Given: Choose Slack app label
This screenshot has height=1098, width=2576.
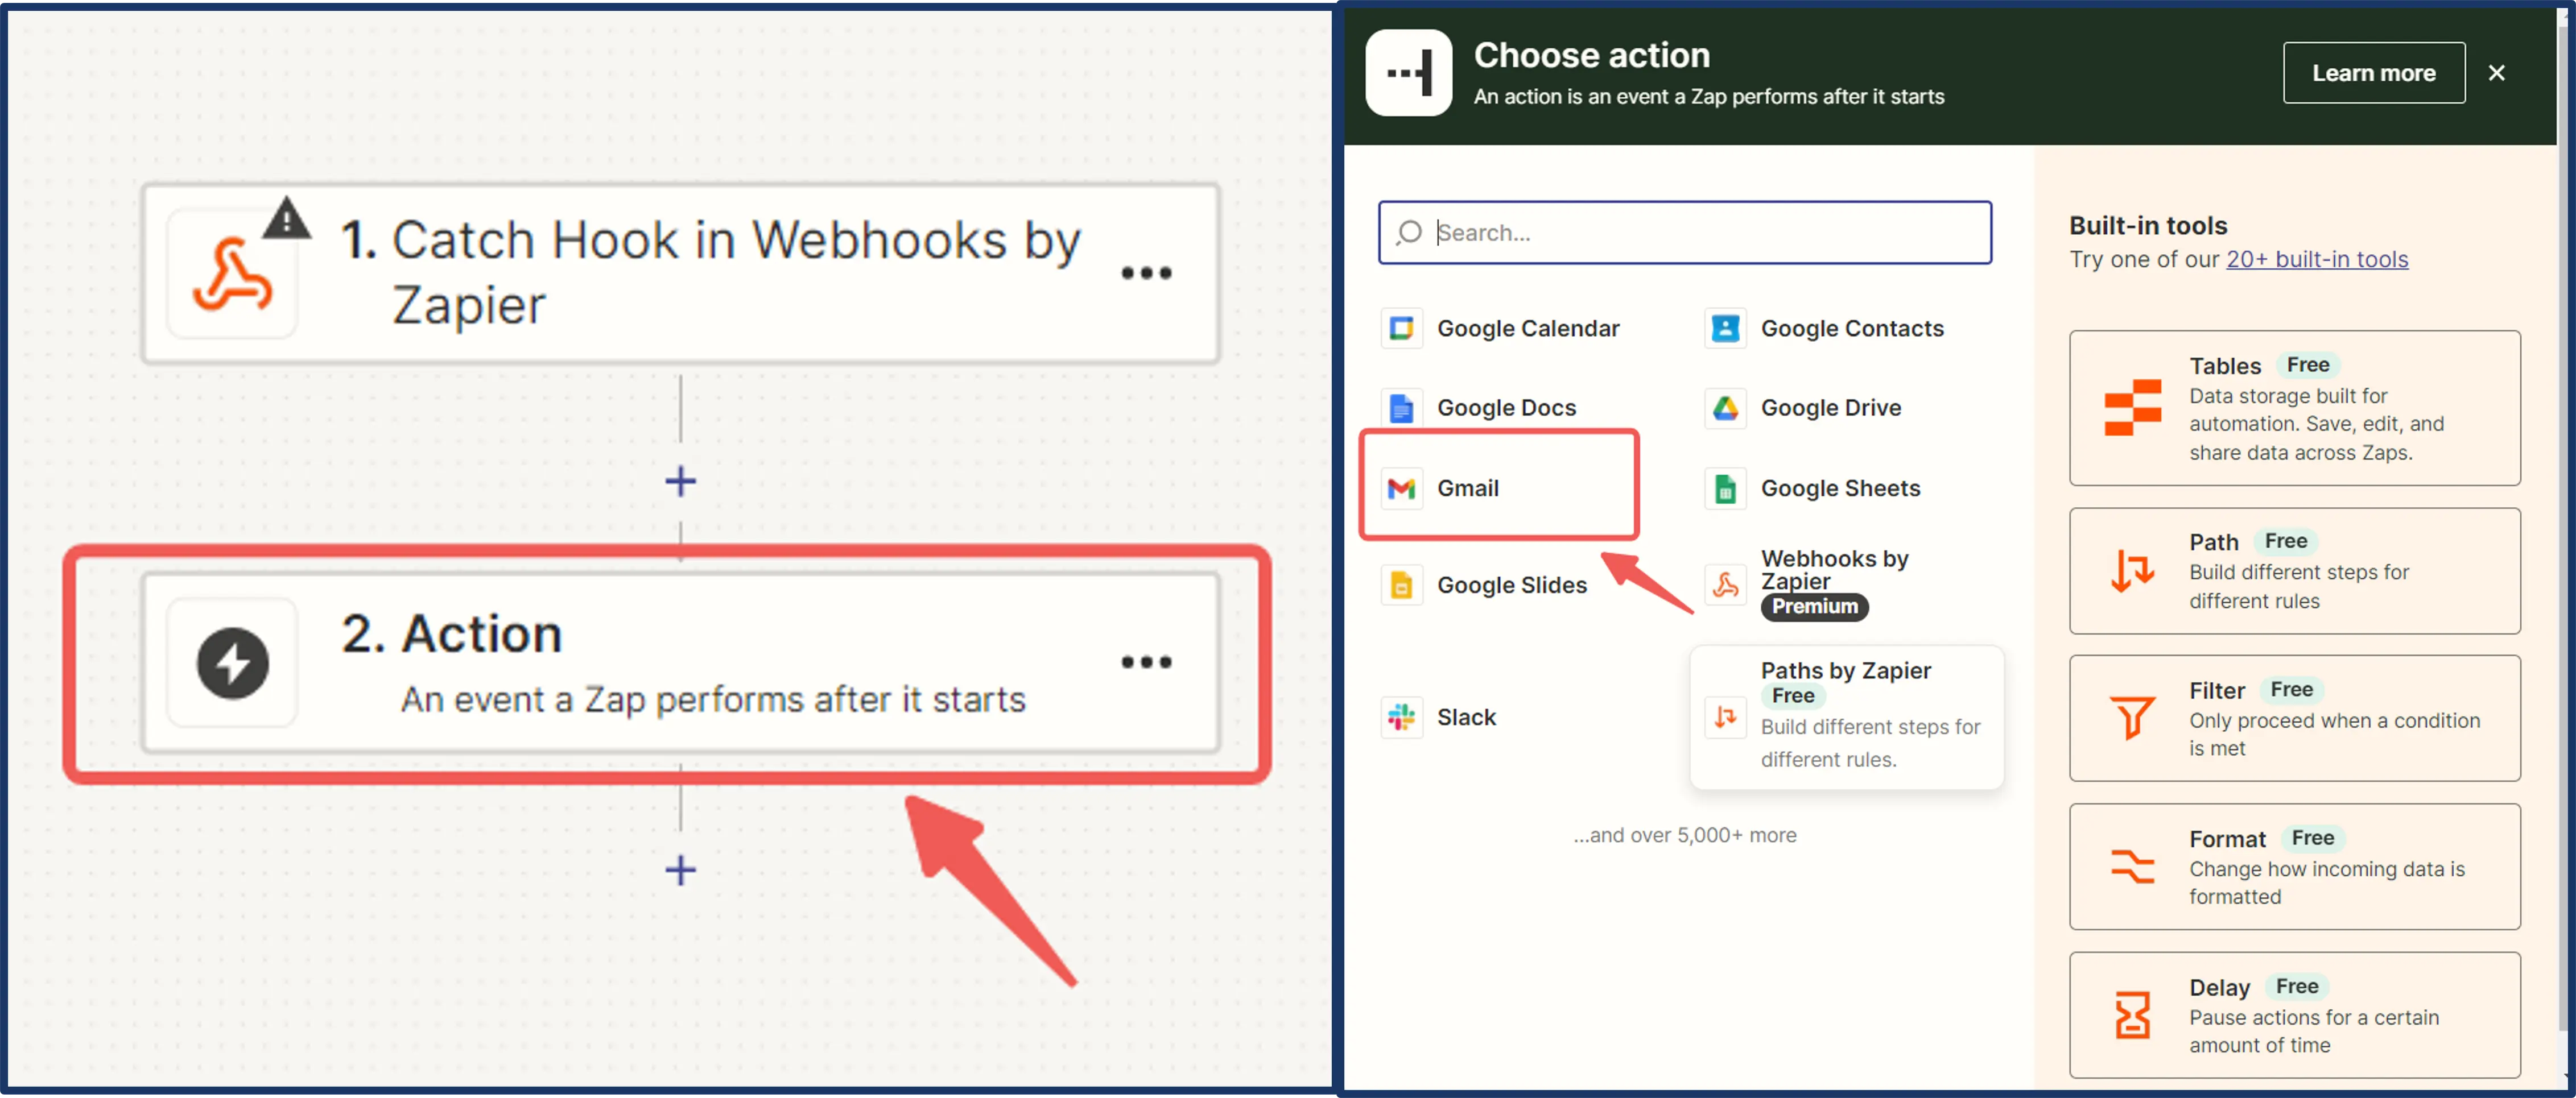Looking at the screenshot, I should pos(1466,718).
